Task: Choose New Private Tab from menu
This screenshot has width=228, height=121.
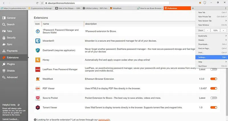Action: tap(212, 17)
